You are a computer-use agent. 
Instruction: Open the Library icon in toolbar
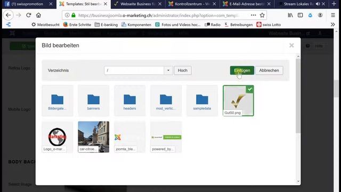[290, 15]
